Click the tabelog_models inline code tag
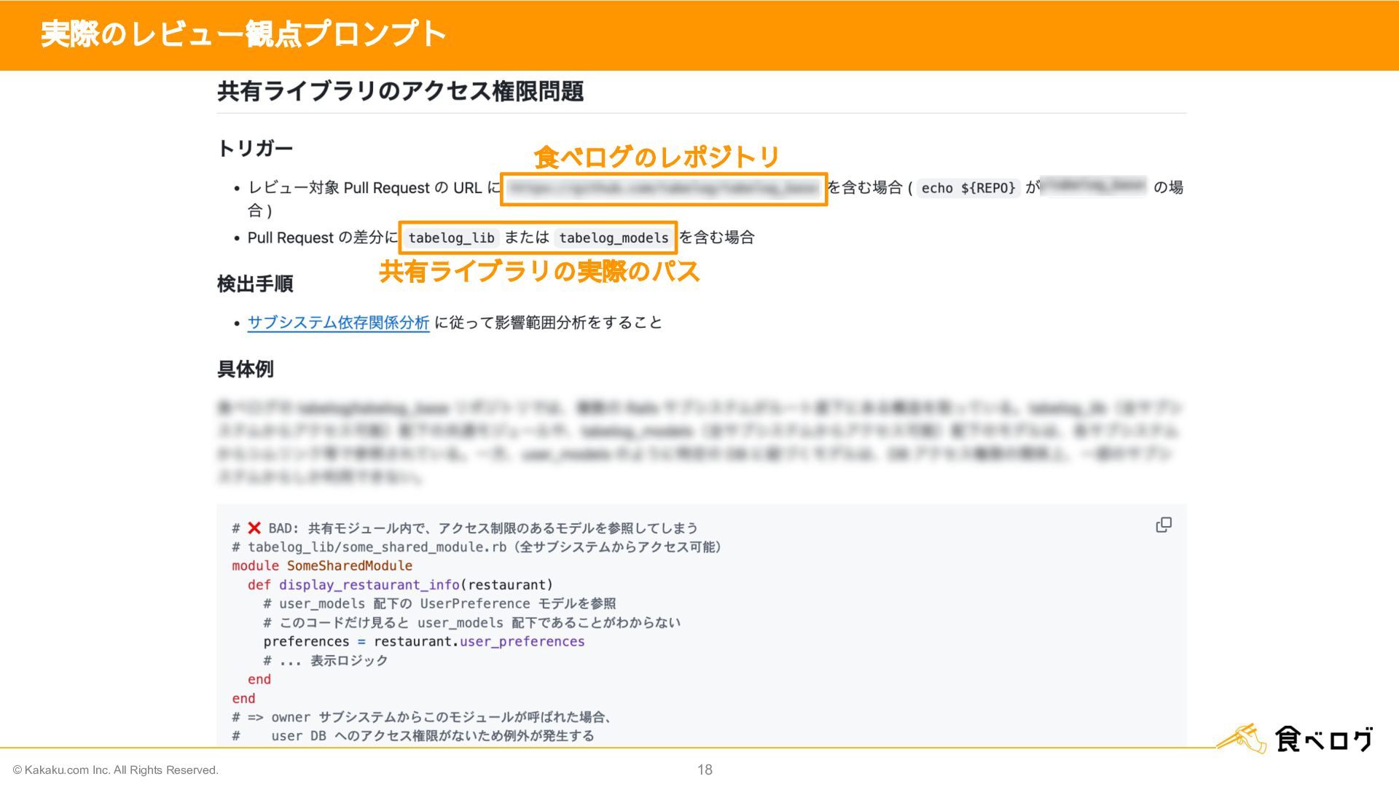 [614, 238]
